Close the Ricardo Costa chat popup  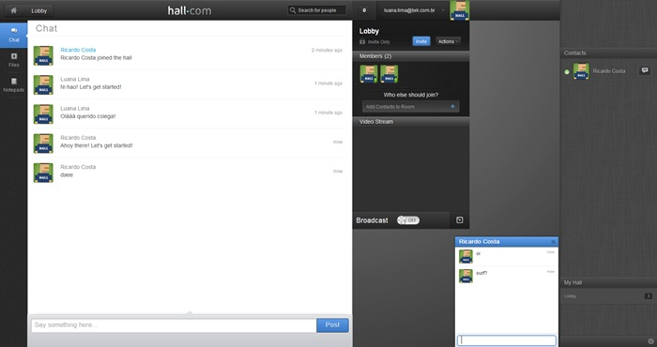(553, 242)
